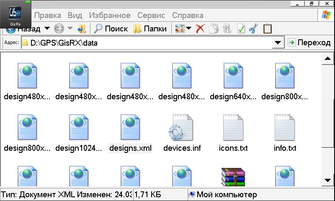The height and width of the screenshot is (201, 335).
Task: Click the scissors cut icon
Action: point(253,28)
